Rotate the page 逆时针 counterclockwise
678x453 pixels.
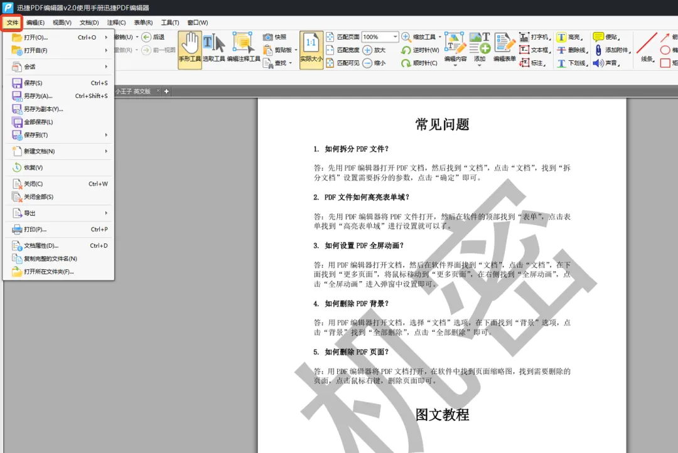pyautogui.click(x=420, y=50)
